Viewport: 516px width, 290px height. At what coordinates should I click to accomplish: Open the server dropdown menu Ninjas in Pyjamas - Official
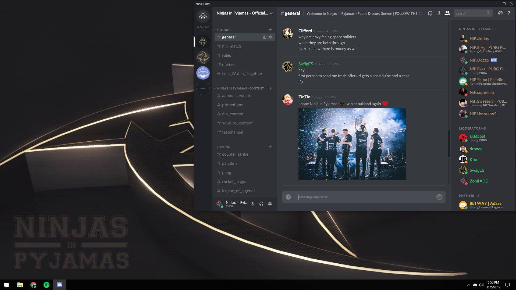245,13
